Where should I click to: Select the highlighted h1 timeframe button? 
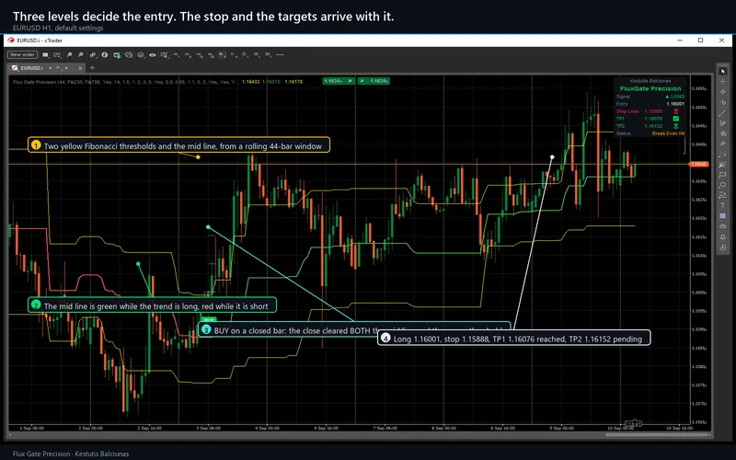222,55
